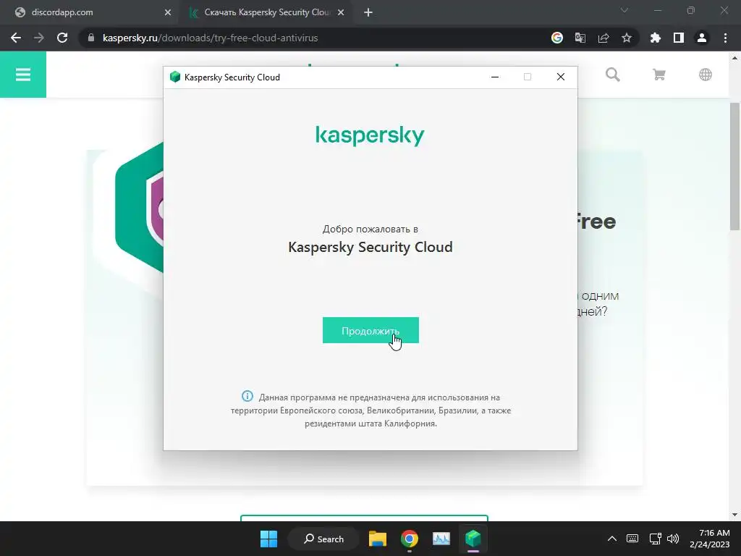Screen dimensions: 741x556
Task: Click the touch keyboard tray icon
Action: tap(632, 539)
